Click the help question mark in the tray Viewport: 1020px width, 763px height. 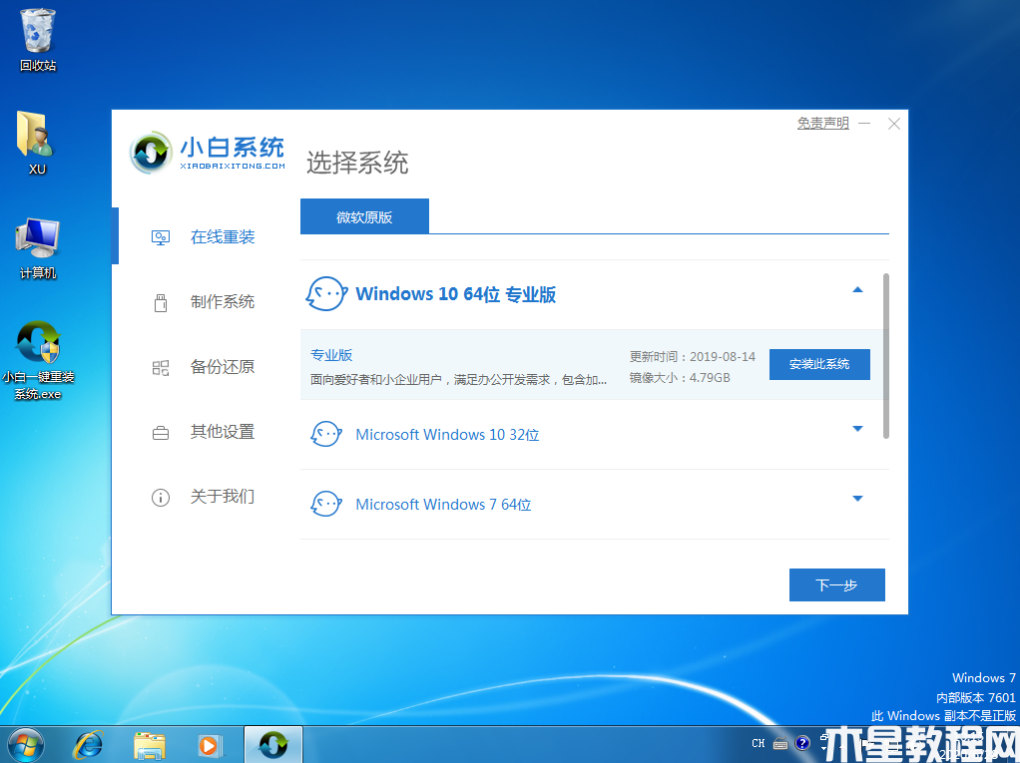tap(802, 743)
